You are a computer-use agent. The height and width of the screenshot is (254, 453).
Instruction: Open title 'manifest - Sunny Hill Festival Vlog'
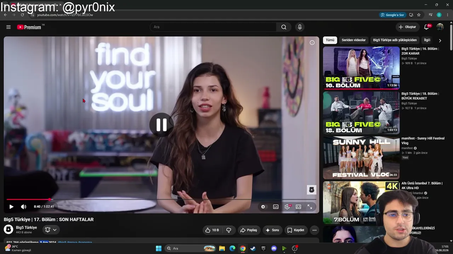(423, 141)
